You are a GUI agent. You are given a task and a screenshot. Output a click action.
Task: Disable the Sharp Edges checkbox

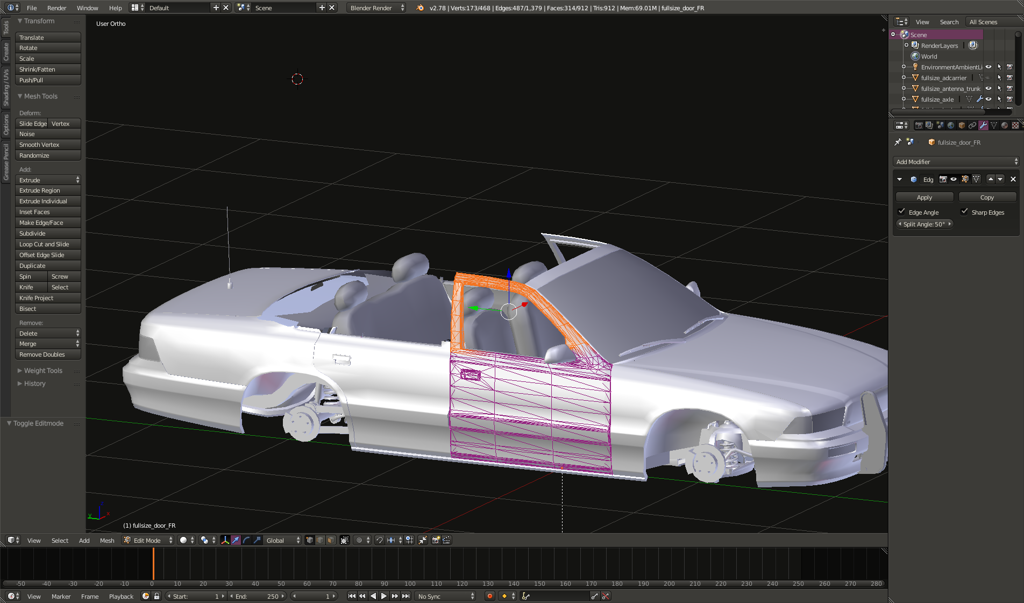(x=964, y=212)
